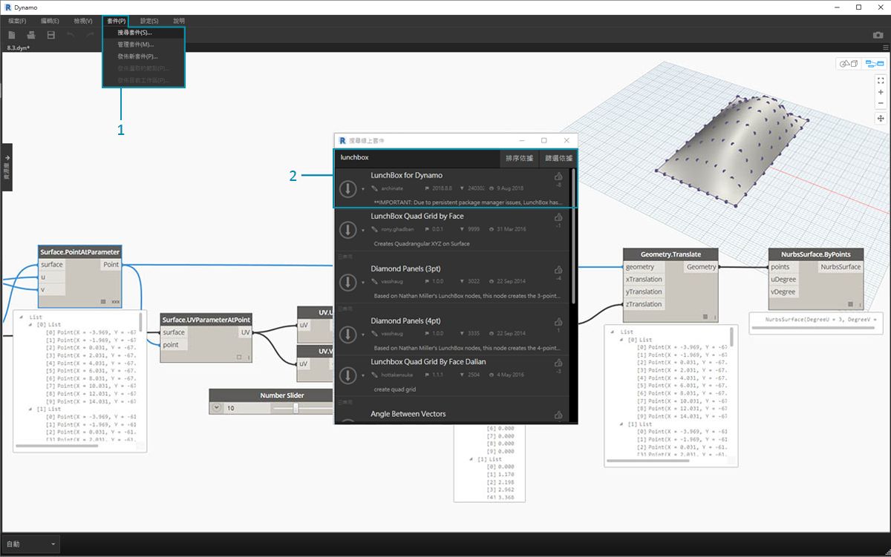
Task: Open the 編輯(E) menu
Action: click(x=50, y=21)
